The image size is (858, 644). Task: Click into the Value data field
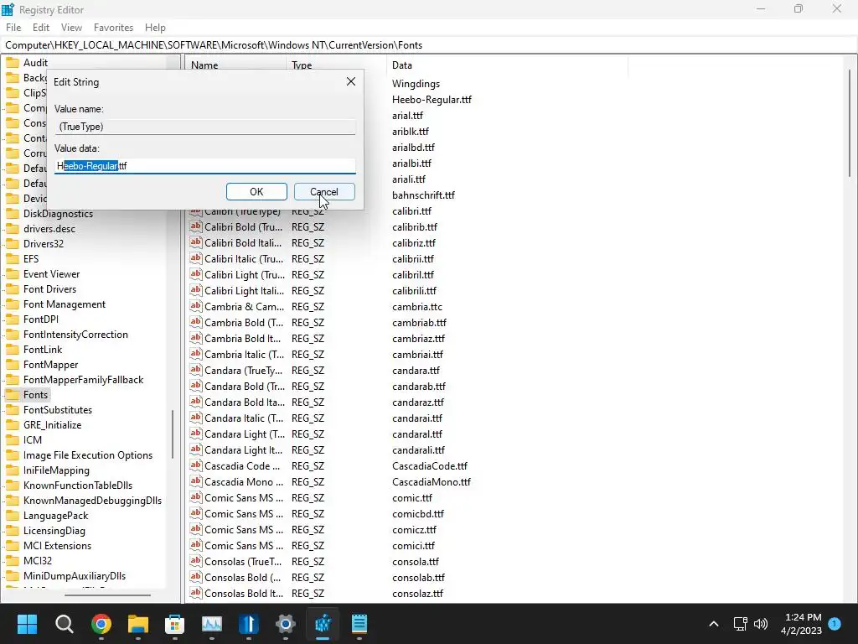[x=204, y=166]
